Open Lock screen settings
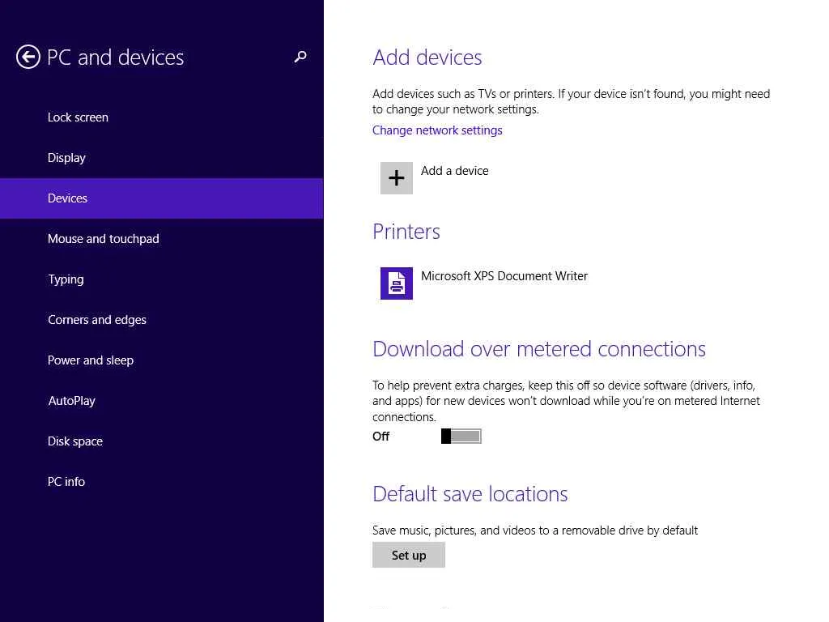The image size is (829, 622). pyautogui.click(x=78, y=117)
